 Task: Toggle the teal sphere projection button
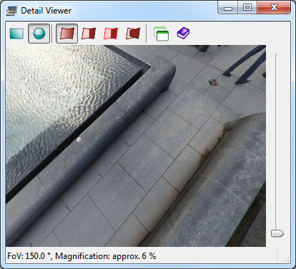[x=39, y=34]
